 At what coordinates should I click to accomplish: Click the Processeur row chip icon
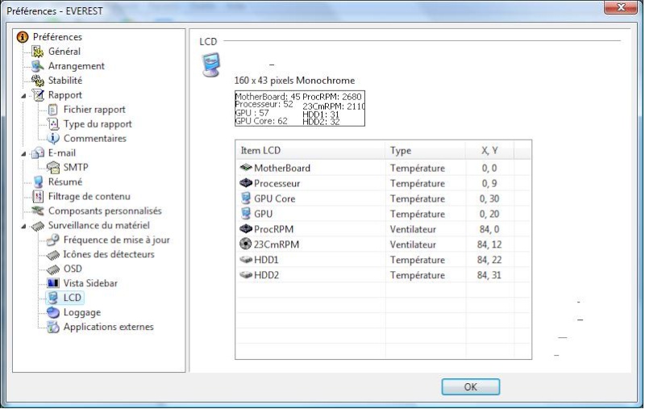point(246,182)
